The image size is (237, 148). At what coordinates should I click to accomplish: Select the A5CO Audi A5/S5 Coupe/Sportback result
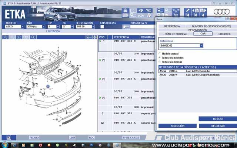tap(197, 75)
